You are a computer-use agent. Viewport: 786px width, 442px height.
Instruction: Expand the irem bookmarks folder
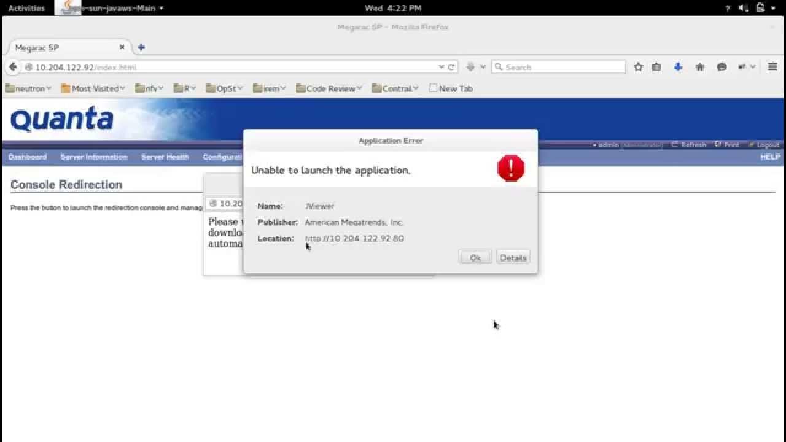[x=269, y=88]
